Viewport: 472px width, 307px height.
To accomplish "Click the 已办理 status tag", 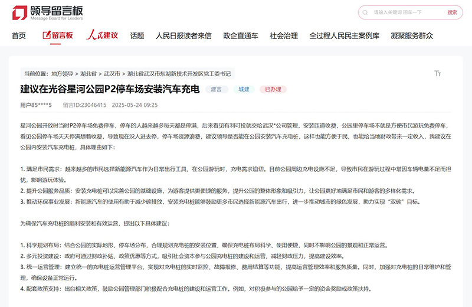I will click(x=273, y=89).
